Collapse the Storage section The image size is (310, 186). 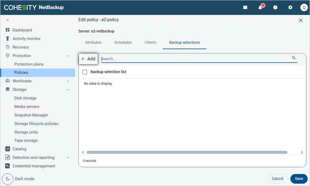[x=68, y=90]
